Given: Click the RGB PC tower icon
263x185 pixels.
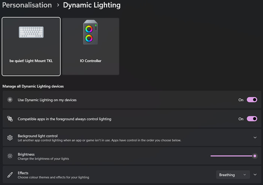Looking at the screenshot, I should tap(91, 32).
